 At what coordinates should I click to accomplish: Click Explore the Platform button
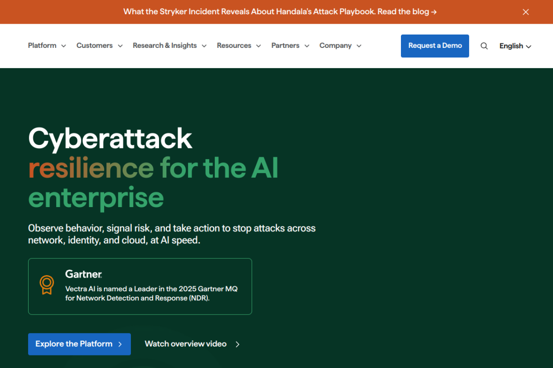tap(79, 344)
